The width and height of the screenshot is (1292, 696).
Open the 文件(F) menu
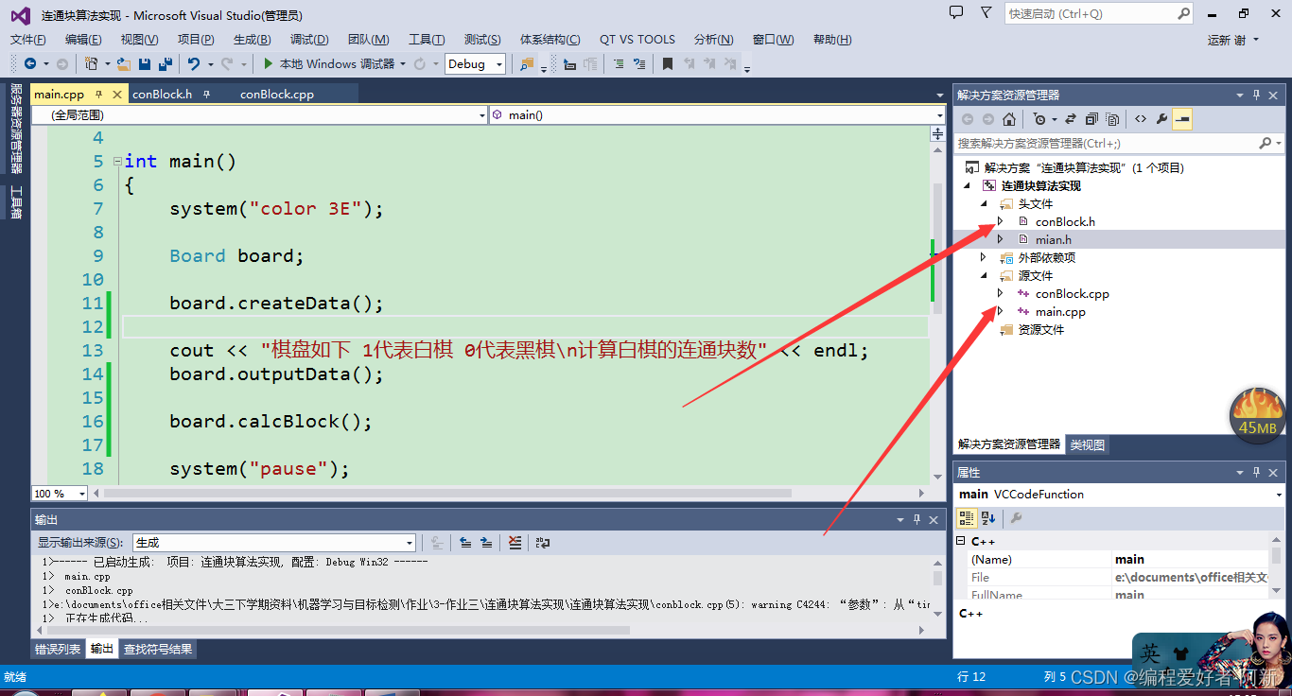(27, 40)
